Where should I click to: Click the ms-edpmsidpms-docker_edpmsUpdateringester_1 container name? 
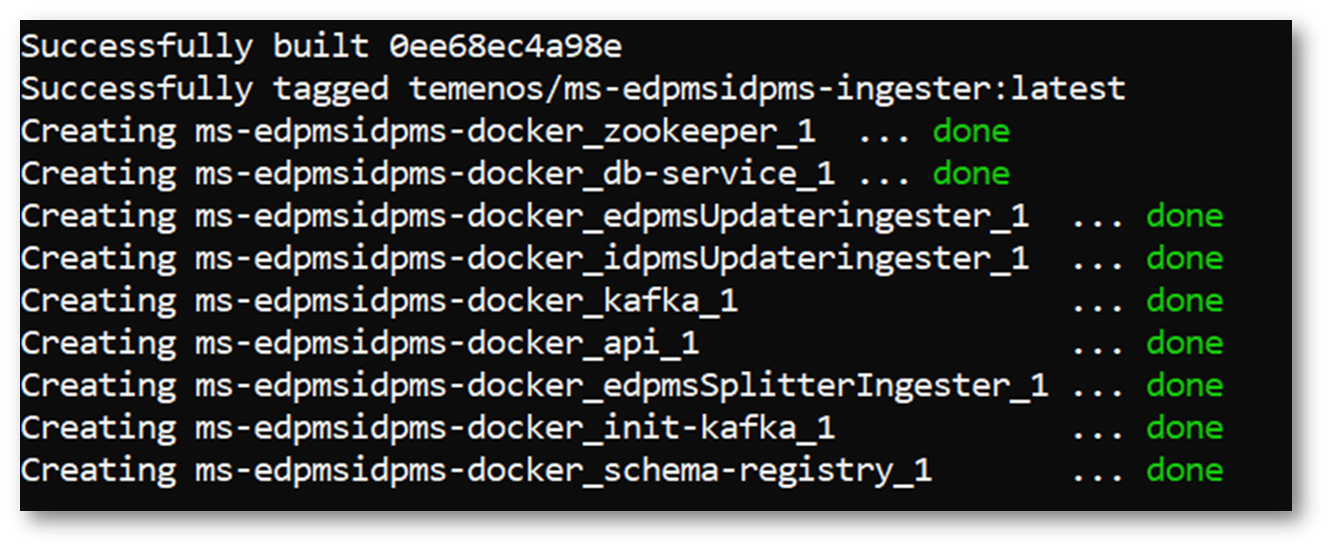[x=612, y=216]
